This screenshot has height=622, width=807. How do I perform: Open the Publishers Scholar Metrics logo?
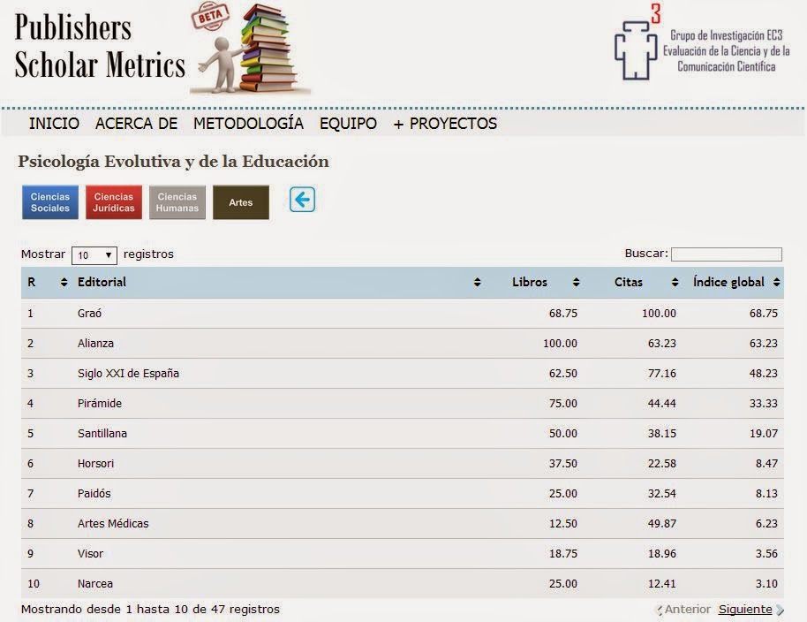pos(162,49)
